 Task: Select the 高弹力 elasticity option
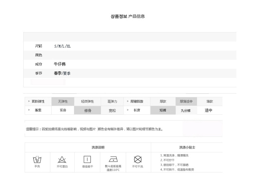112,102
